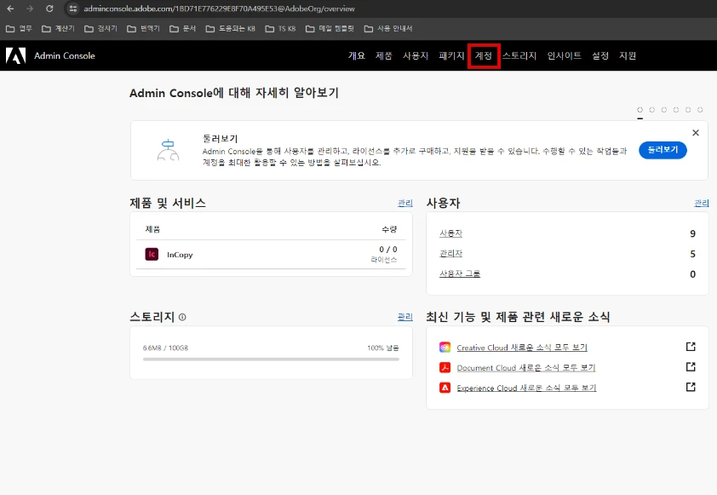Open the 업무 bookmark folder
This screenshot has width=717, height=495.
click(x=20, y=29)
